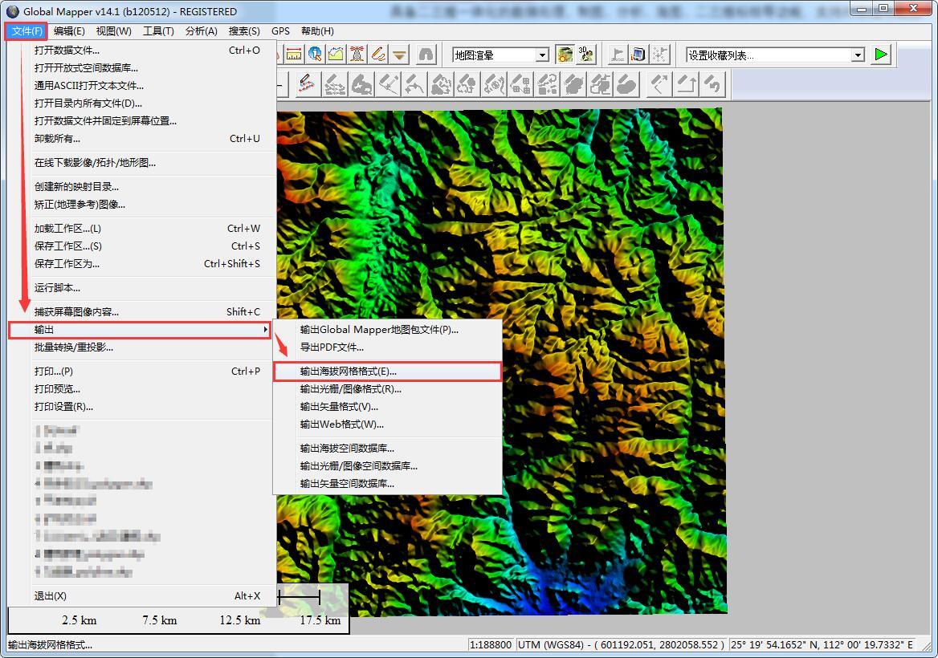Screen dimensions: 938x658
Task: Open the 3D view icon
Action: [587, 55]
